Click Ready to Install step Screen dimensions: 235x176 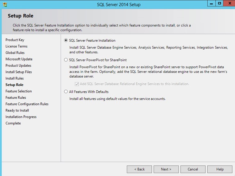pos(17,111)
